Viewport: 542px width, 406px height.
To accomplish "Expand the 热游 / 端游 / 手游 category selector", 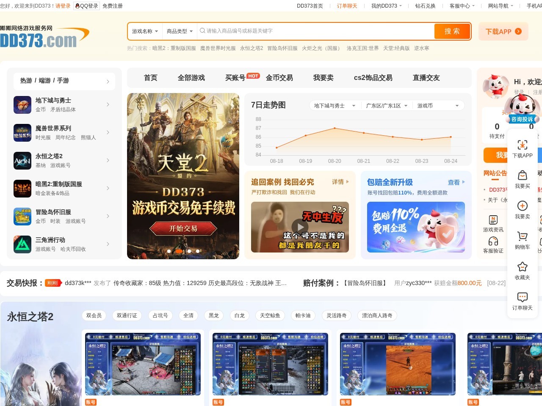I will [64, 81].
